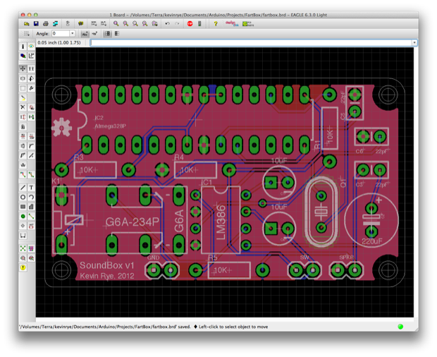437x357 pixels.
Task: Select the Optimize tool
Action: 31,155
